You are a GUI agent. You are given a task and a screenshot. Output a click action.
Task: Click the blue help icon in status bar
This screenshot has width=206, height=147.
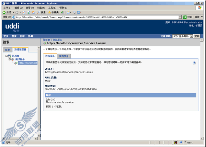(x=181, y=142)
